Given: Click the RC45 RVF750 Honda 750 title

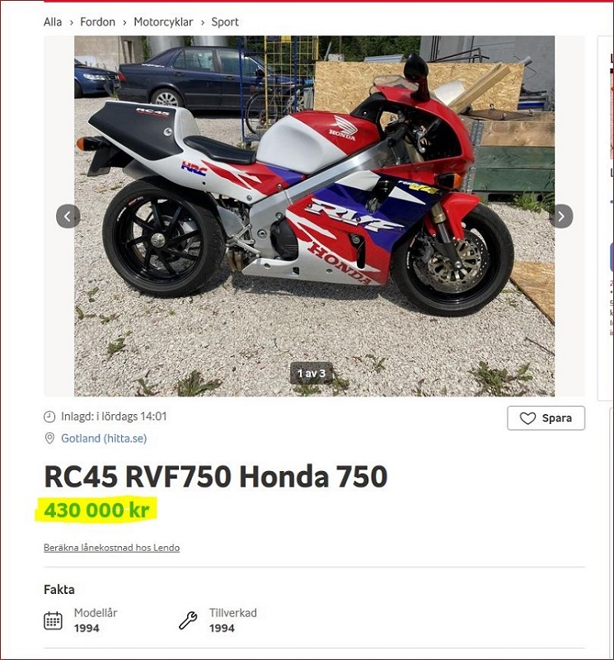Looking at the screenshot, I should point(216,476).
